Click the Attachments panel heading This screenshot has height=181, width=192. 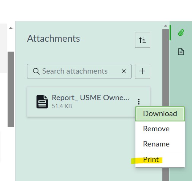coord(54,38)
